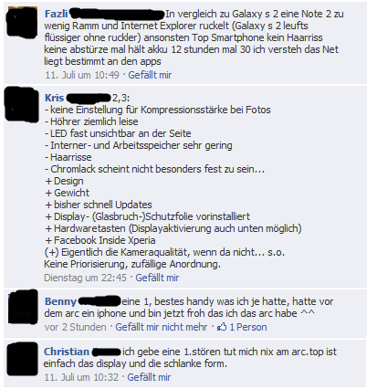This screenshot has width=367, height=389.
Task: Open timestamp 11. Juli um 10:32
Action: coord(81,377)
